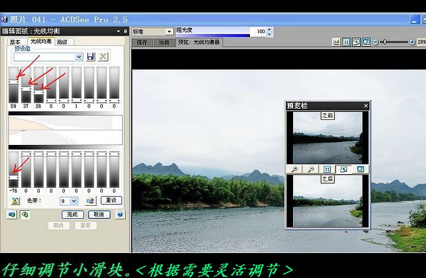This screenshot has width=426, height=278.
Task: Click the darken slider handle valued -76
Action: [13, 177]
